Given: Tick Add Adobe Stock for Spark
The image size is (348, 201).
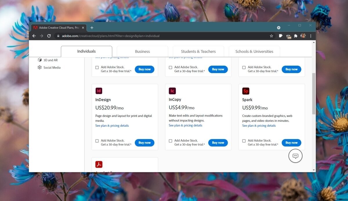Looking at the screenshot, I should [x=244, y=141].
